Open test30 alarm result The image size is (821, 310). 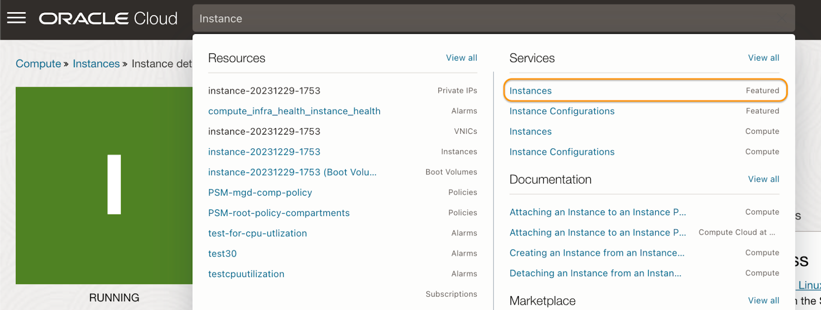click(222, 254)
